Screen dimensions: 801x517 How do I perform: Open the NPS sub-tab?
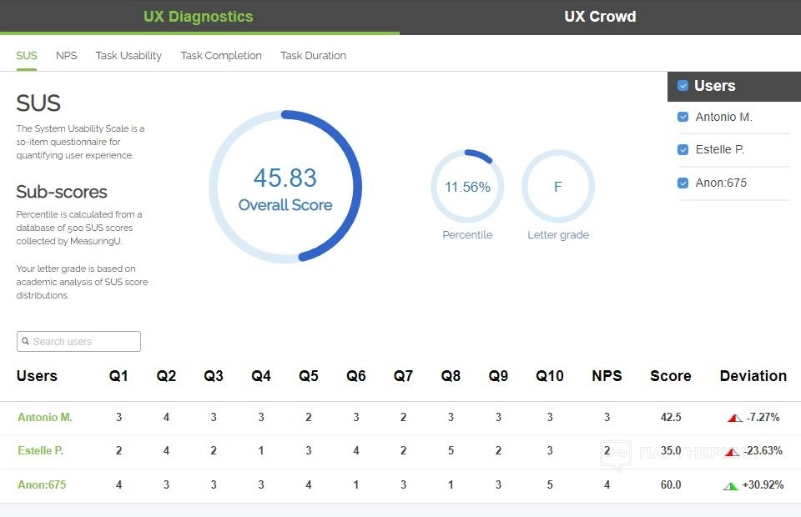[67, 56]
